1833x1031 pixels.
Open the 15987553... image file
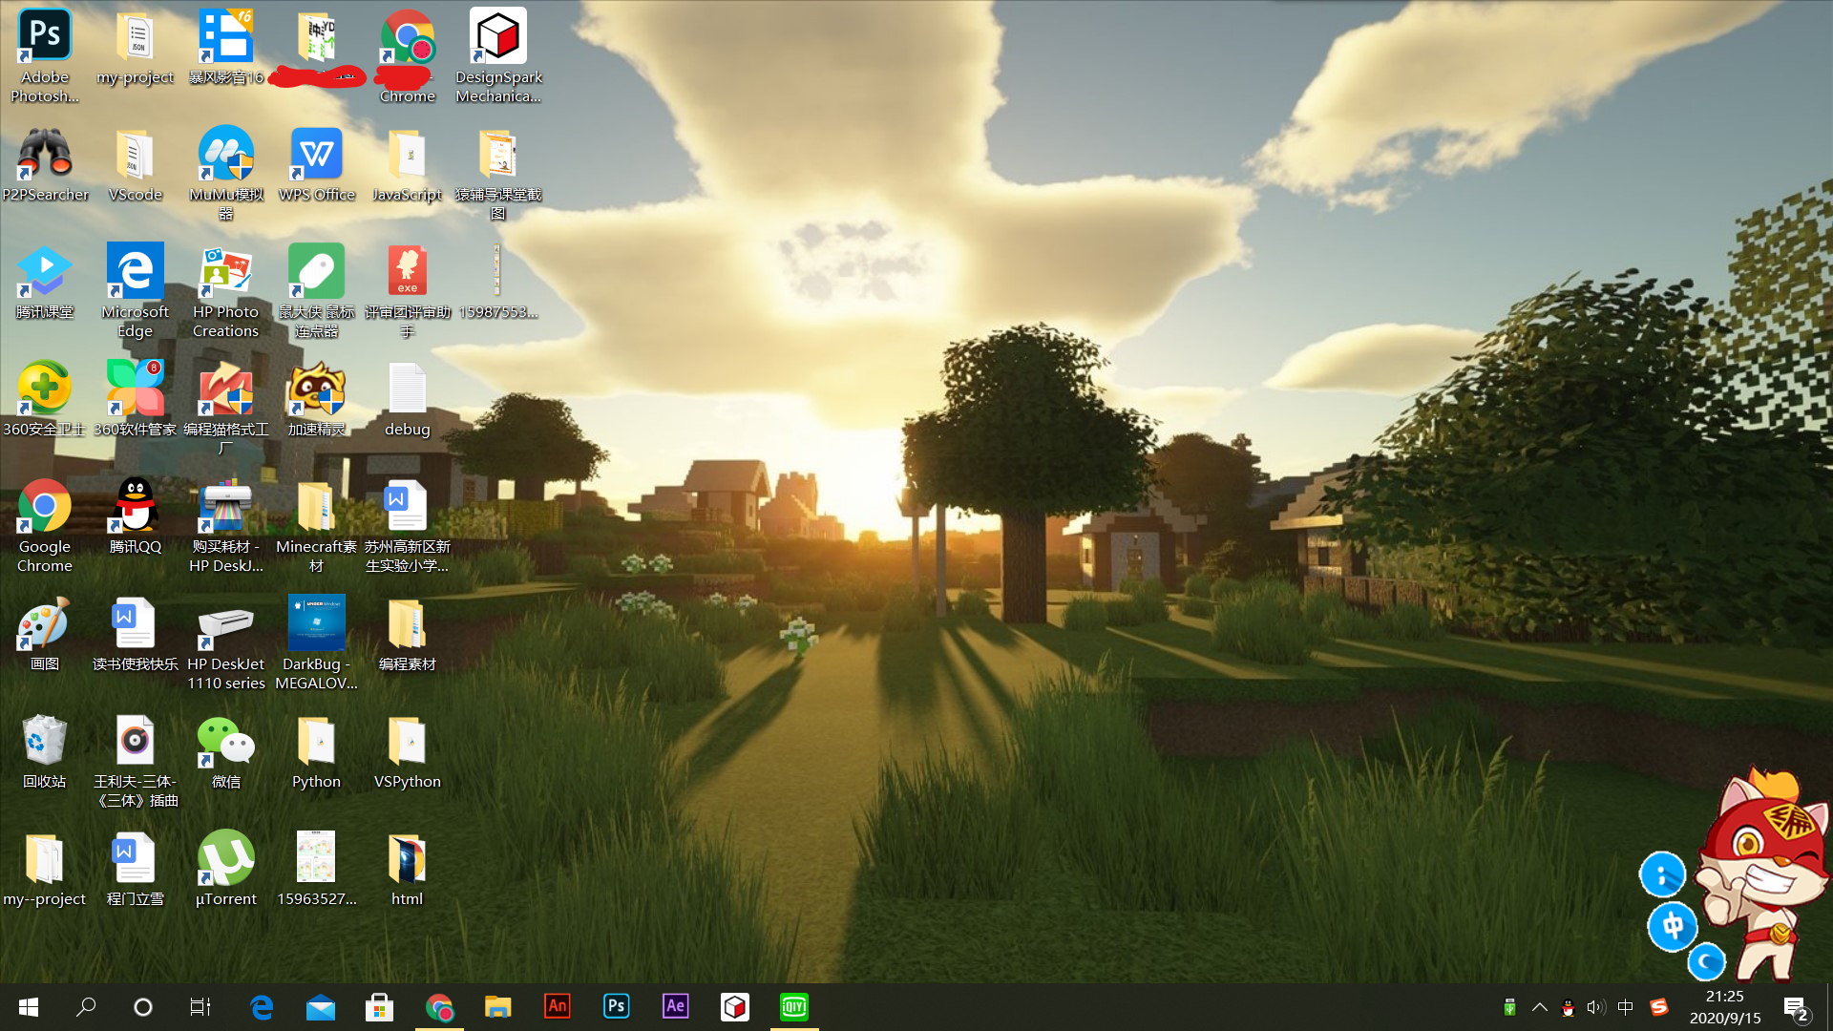coord(498,282)
